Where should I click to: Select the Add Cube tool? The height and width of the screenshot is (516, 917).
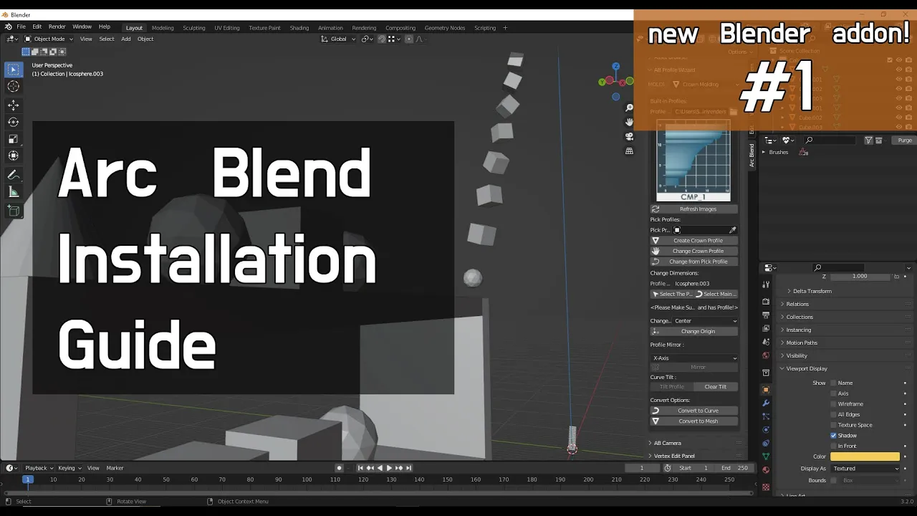[13, 211]
